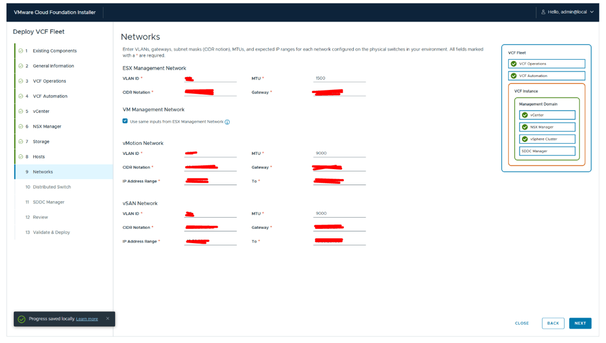Click the vSAN VLAN ID field
This screenshot has height=343, width=606.
point(210,213)
